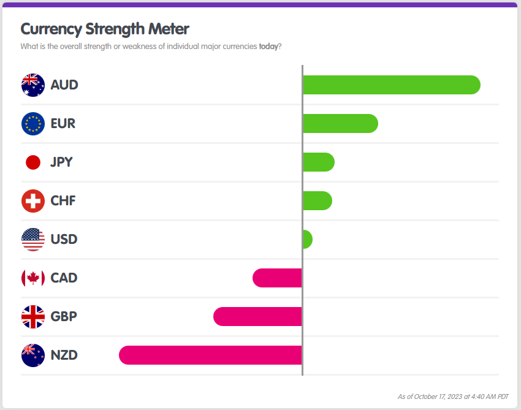The height and width of the screenshot is (410, 521).
Task: Click the JPY currency label
Action: point(61,162)
